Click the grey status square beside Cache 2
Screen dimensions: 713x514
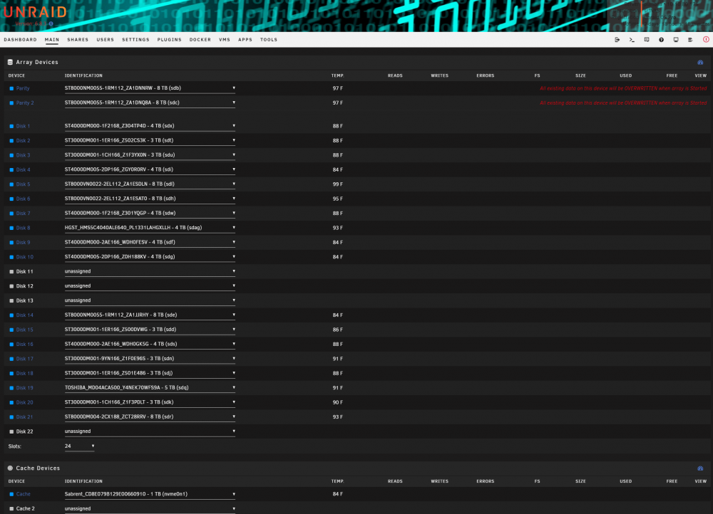point(11,508)
